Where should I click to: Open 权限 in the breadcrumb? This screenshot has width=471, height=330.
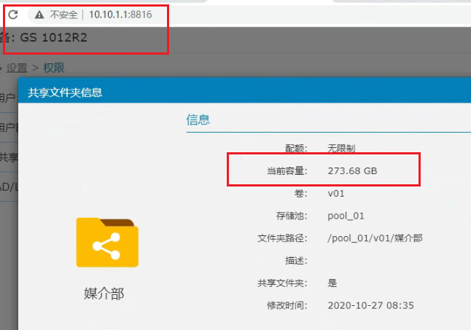[x=54, y=68]
